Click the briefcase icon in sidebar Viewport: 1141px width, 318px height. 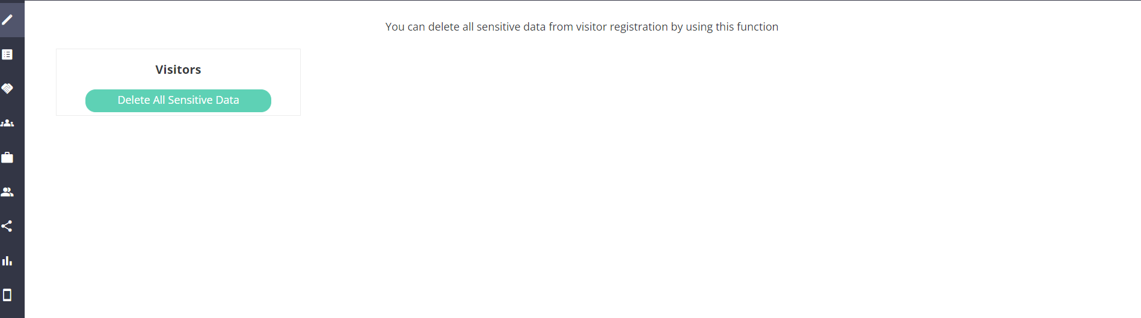pyautogui.click(x=7, y=158)
